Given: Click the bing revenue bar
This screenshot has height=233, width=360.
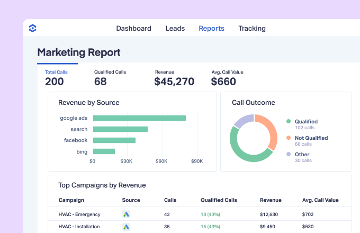Looking at the screenshot, I should tap(104, 151).
